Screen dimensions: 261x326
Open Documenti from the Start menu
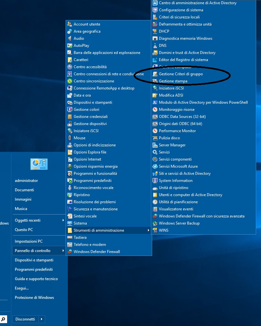(x=24, y=190)
